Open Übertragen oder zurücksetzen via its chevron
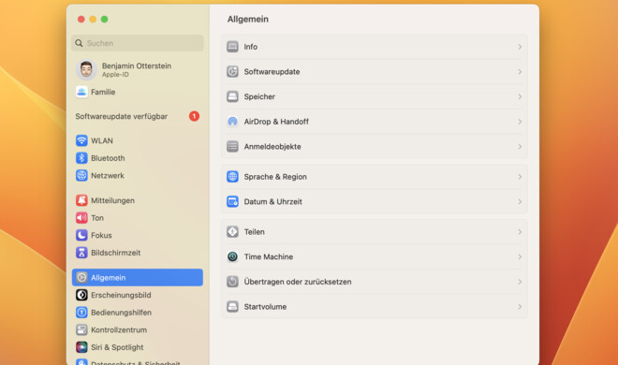Viewport: 618px width, 365px height. click(x=520, y=282)
